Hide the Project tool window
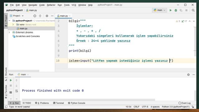The height and width of the screenshot is (112, 199). (52, 16)
